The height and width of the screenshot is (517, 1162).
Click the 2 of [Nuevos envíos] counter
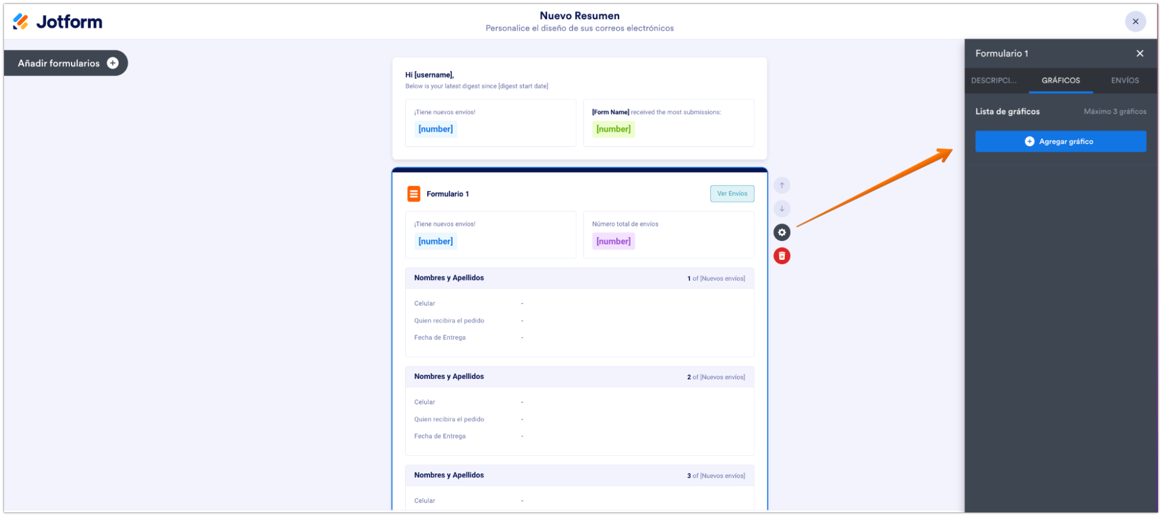(716, 378)
